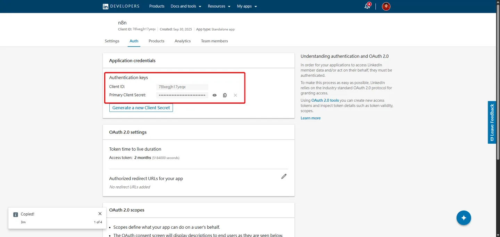Image resolution: width=500 pixels, height=237 pixels.
Task: Click Authorized redirect URLs for your app
Action: pyautogui.click(x=146, y=178)
